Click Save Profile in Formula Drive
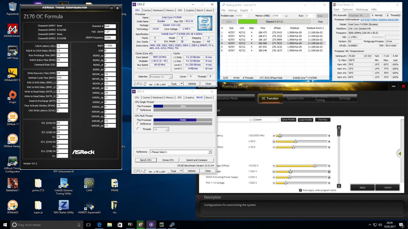The height and width of the screenshot is (229, 408). click(x=288, y=120)
